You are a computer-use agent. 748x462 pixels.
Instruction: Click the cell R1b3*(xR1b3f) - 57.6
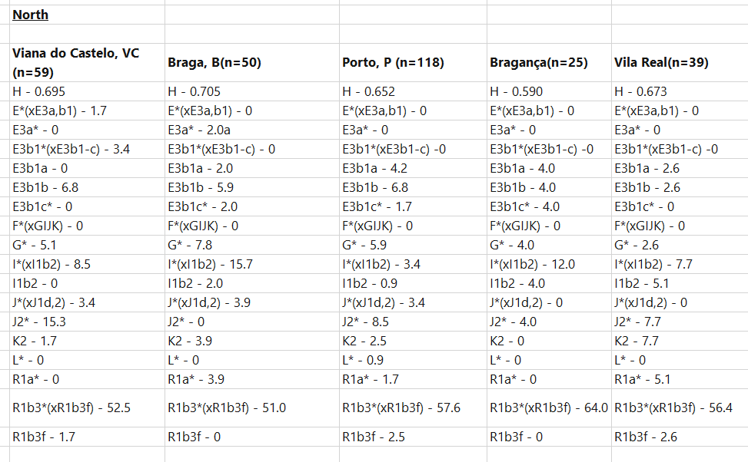point(413,408)
